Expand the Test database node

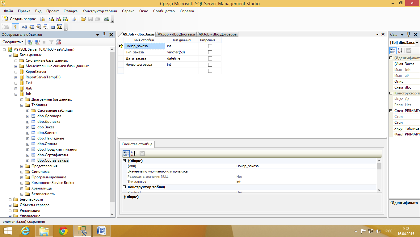pyautogui.click(x=16, y=83)
